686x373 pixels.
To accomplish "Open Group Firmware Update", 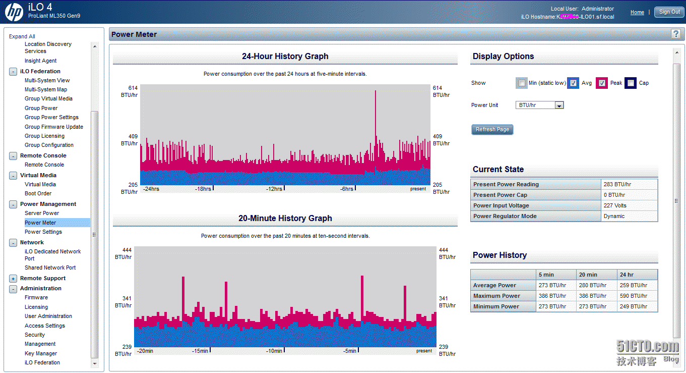I will [54, 127].
